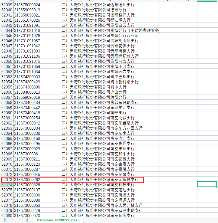Select cell 四川天府银行股份有限公司凉山分行

coord(94,92)
